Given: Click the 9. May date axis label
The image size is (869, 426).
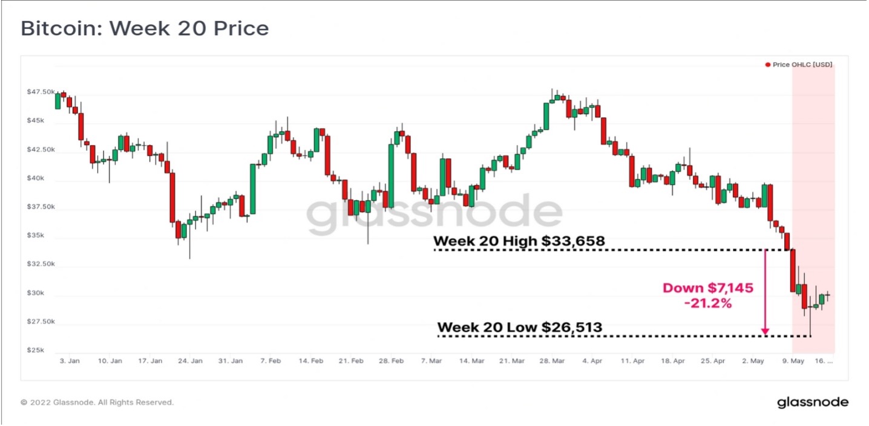Looking at the screenshot, I should click(793, 361).
